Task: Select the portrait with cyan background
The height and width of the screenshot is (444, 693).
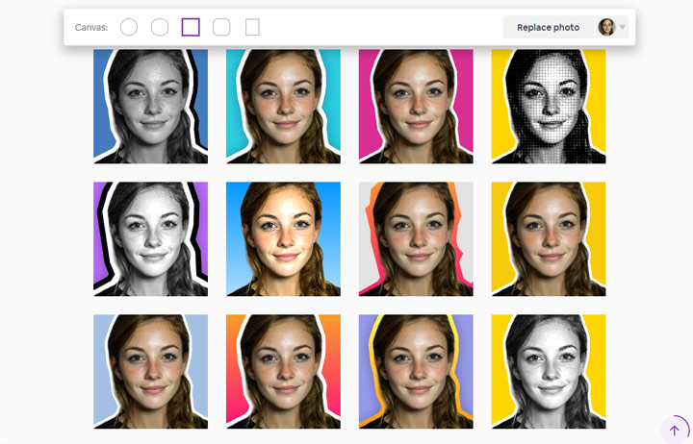Action: click(x=283, y=107)
